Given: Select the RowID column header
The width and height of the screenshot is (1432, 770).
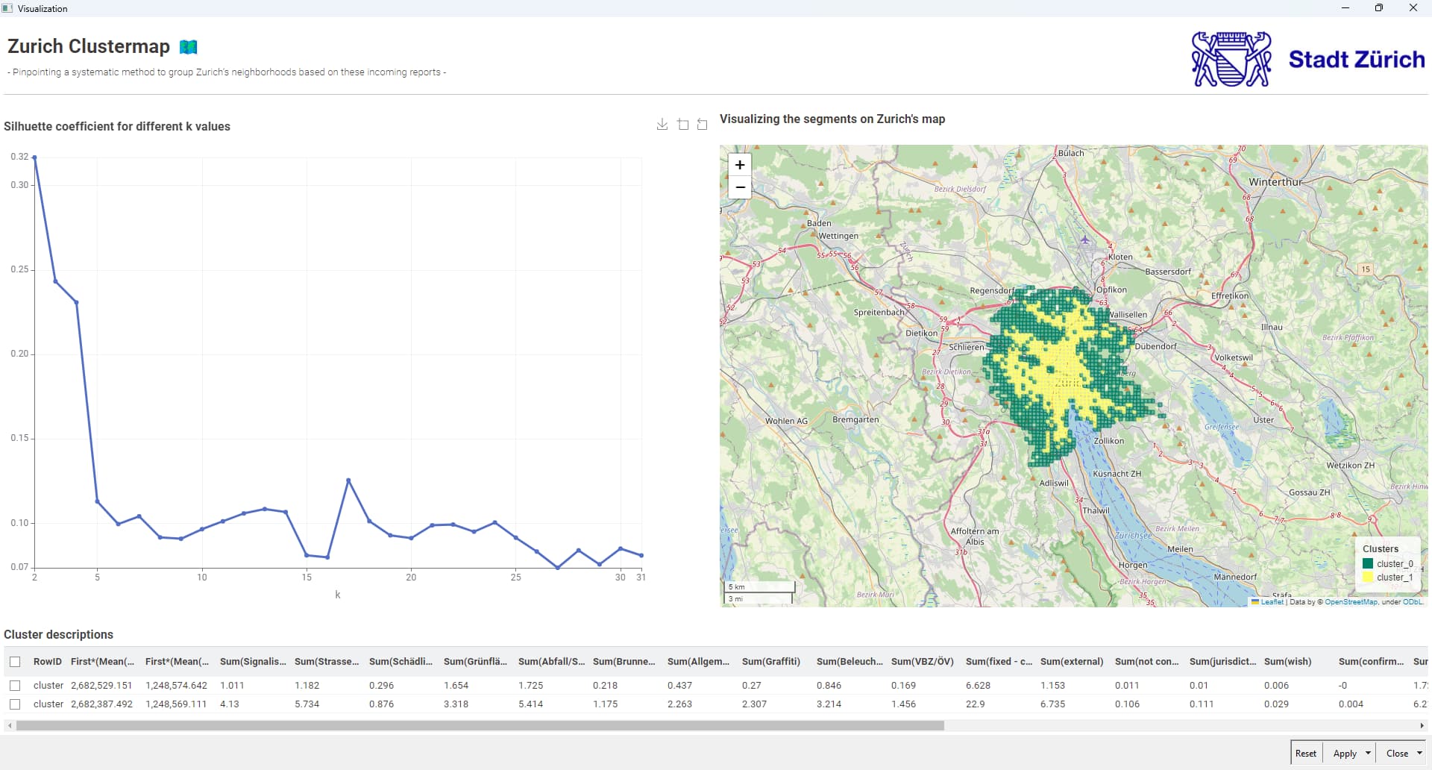Looking at the screenshot, I should pos(47,662).
